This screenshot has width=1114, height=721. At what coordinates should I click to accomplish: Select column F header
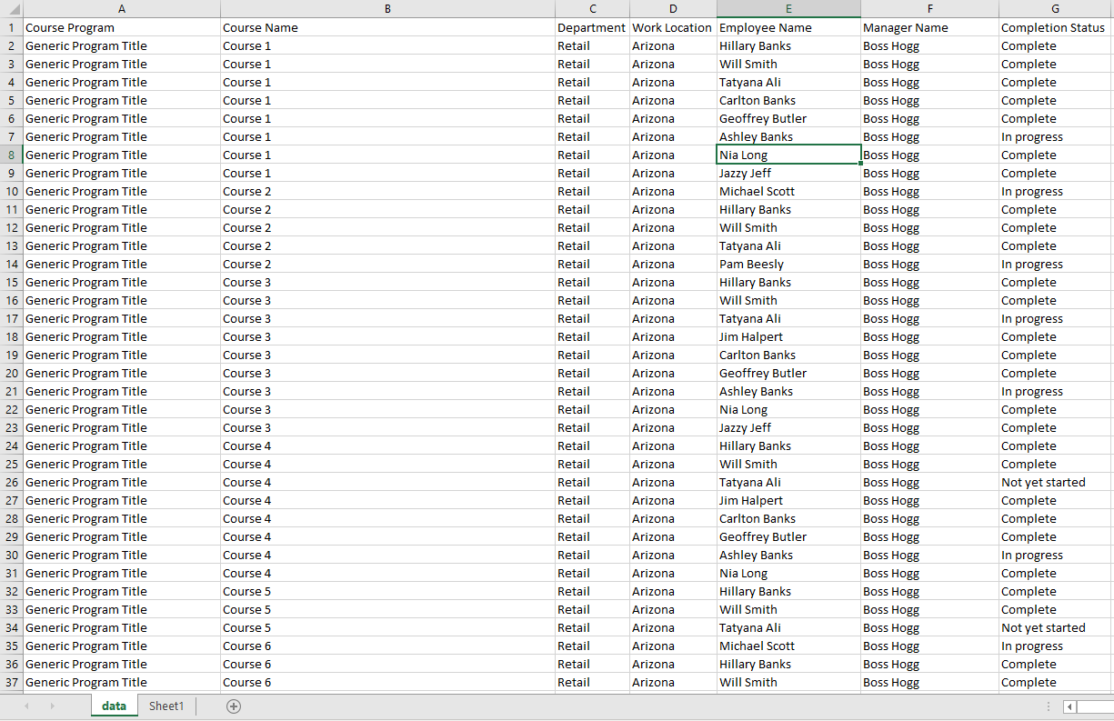coord(929,9)
